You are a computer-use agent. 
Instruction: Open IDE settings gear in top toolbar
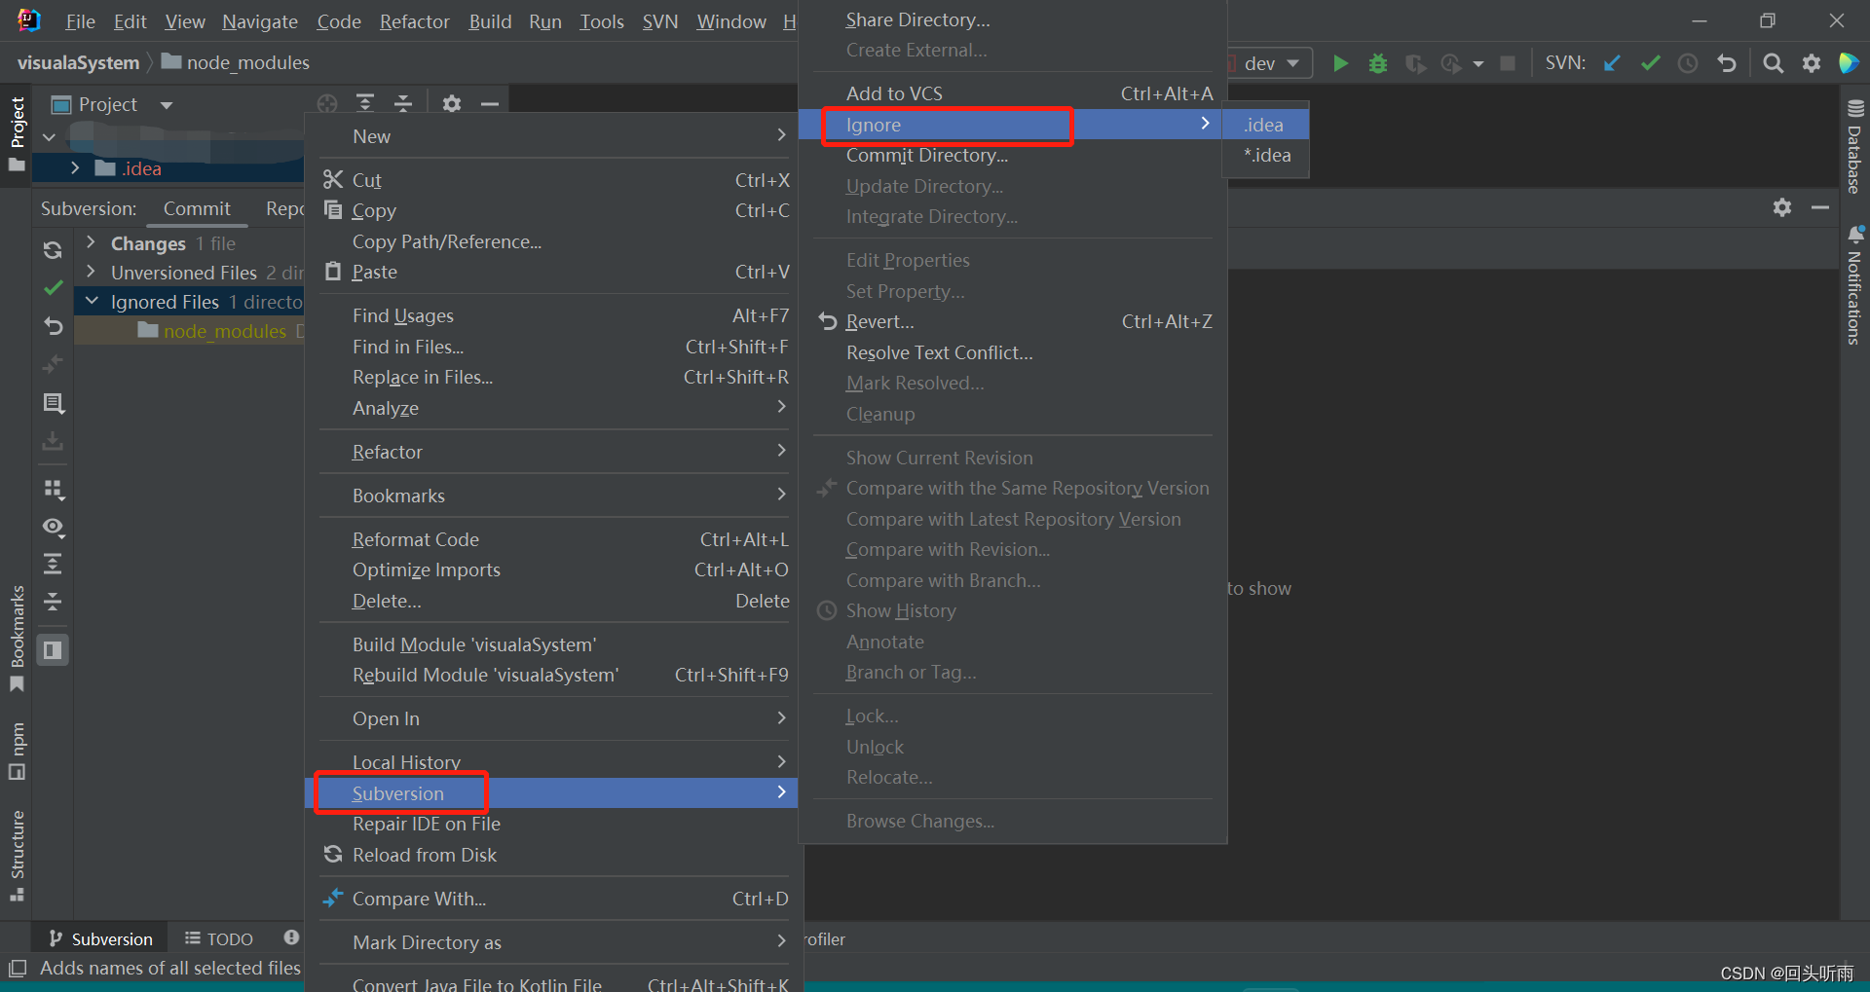pos(1811,63)
